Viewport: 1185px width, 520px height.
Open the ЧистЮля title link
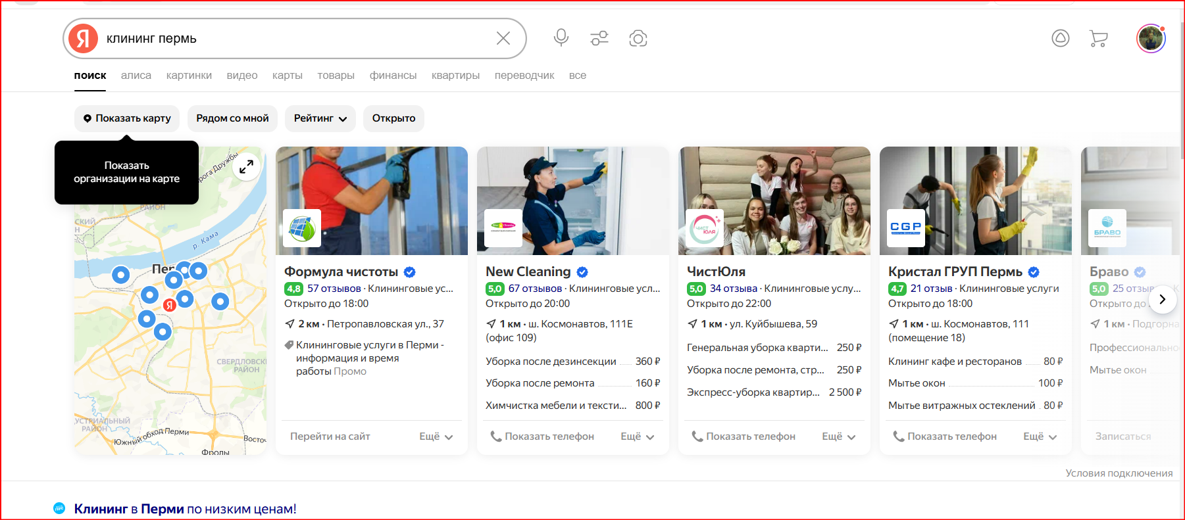tap(717, 272)
